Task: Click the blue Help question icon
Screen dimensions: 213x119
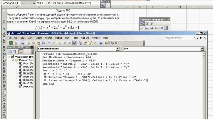Action: pos(101,43)
